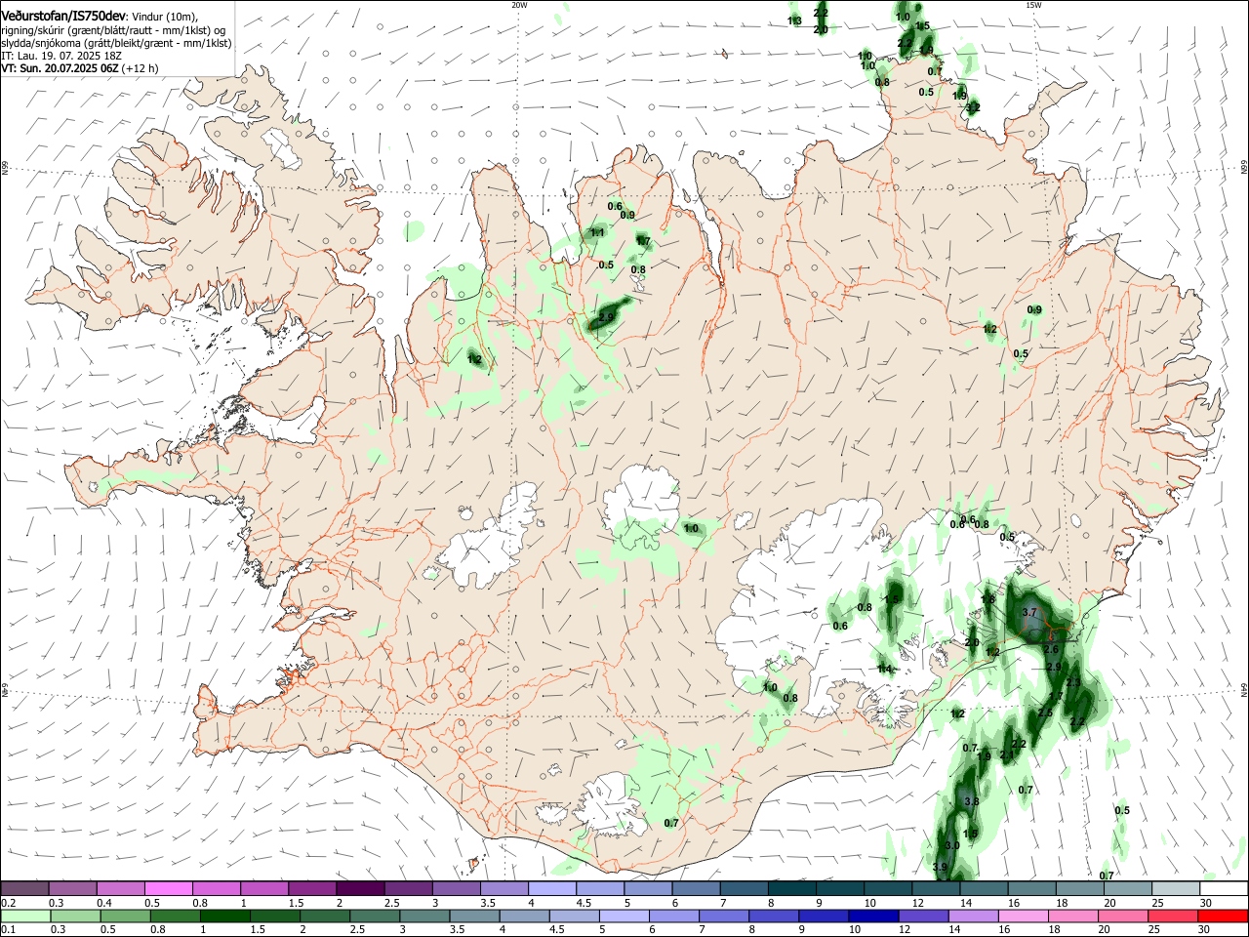
Task: Select the dark teal 8–9 snow swatch
Action: coord(791,889)
